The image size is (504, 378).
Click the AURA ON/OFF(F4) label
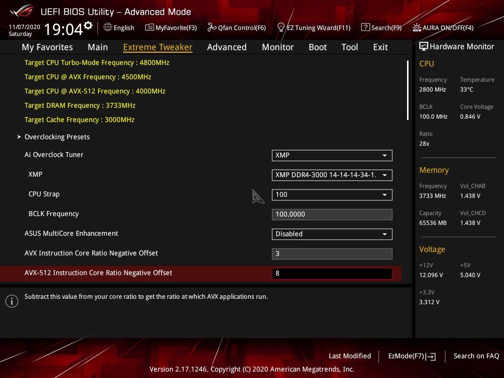click(x=448, y=28)
